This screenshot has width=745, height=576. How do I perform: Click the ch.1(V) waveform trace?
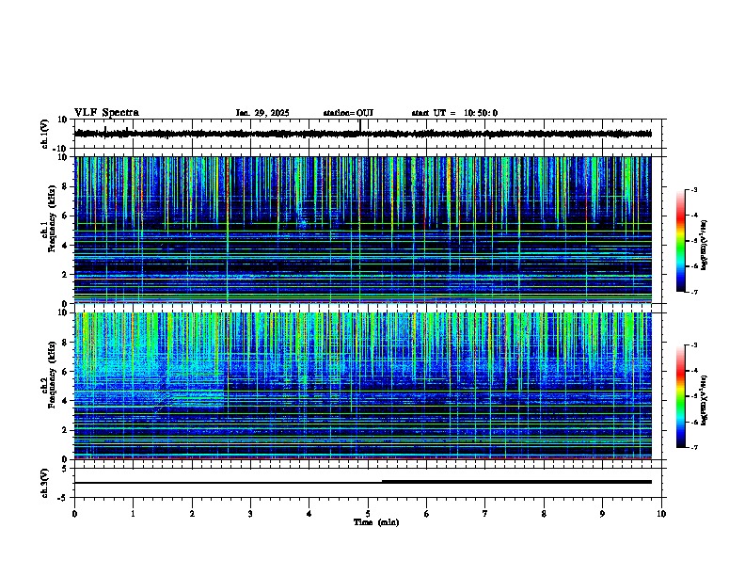(363, 134)
